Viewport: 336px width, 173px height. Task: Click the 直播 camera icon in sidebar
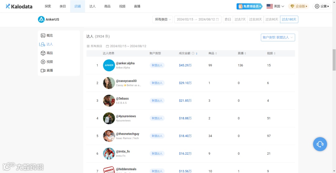pyautogui.click(x=43, y=71)
